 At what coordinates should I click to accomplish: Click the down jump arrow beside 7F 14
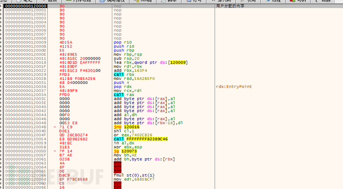click(55, 151)
